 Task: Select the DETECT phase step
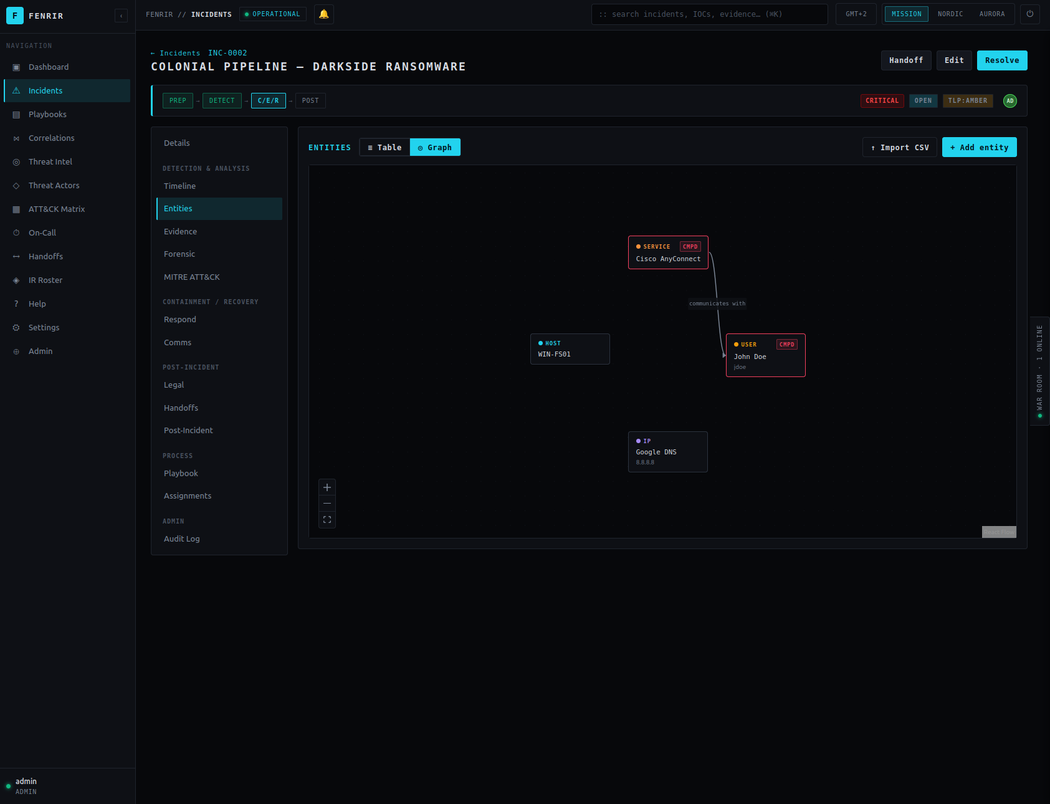(222, 101)
